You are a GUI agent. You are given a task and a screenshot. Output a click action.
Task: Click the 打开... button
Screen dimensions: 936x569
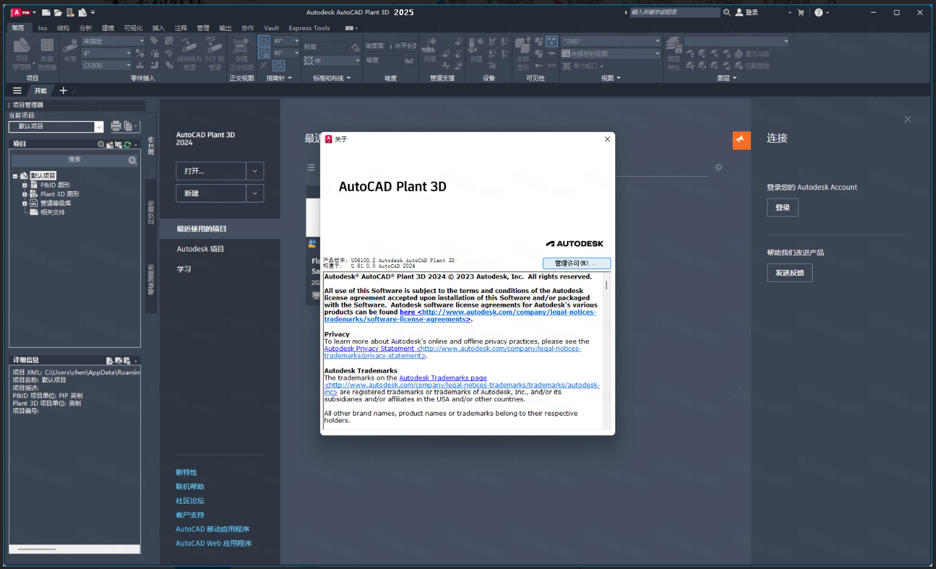(211, 171)
